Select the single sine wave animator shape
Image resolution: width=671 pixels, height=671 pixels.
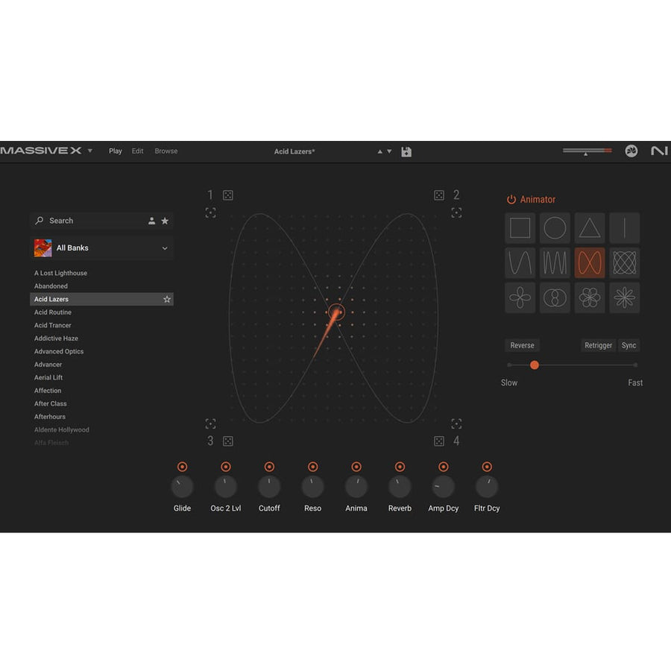tap(520, 262)
